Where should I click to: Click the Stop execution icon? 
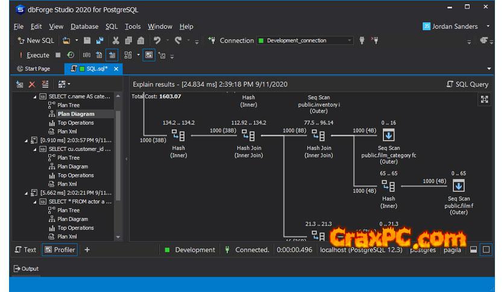58,55
